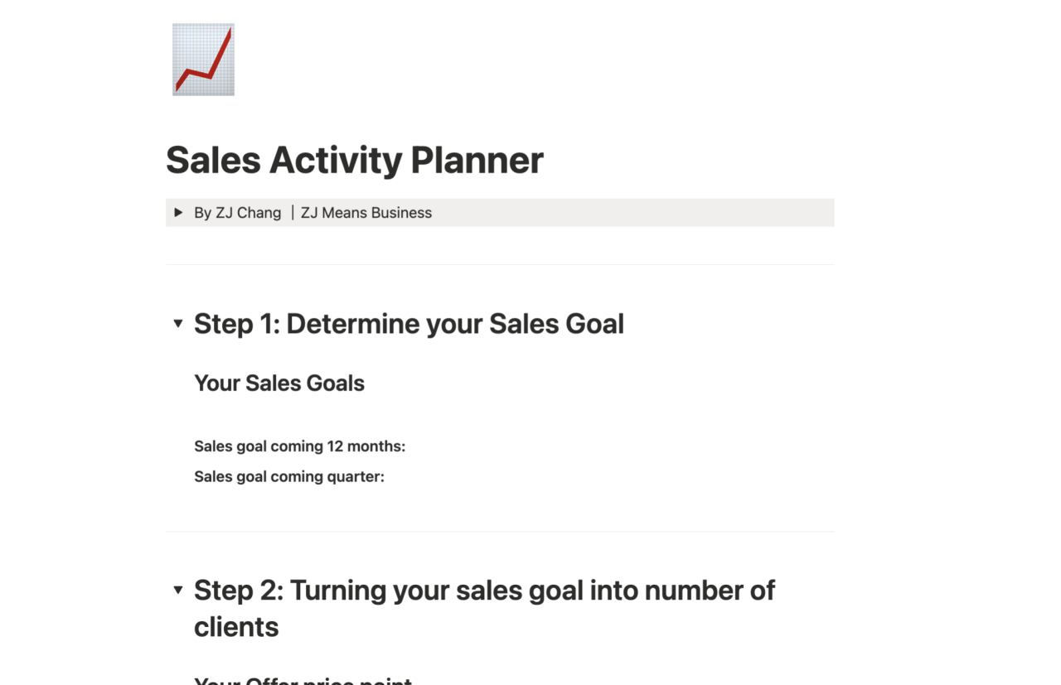Select the divider line above Step 2
The image size is (1061, 685).
pos(500,532)
